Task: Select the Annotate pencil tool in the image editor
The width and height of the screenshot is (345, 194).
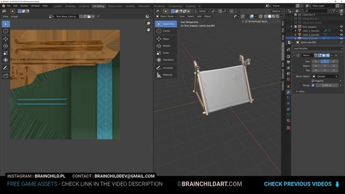Action: click(5, 68)
